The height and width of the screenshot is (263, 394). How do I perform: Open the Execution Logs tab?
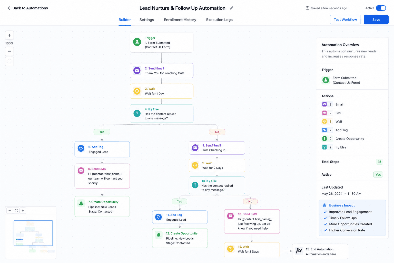219,20
